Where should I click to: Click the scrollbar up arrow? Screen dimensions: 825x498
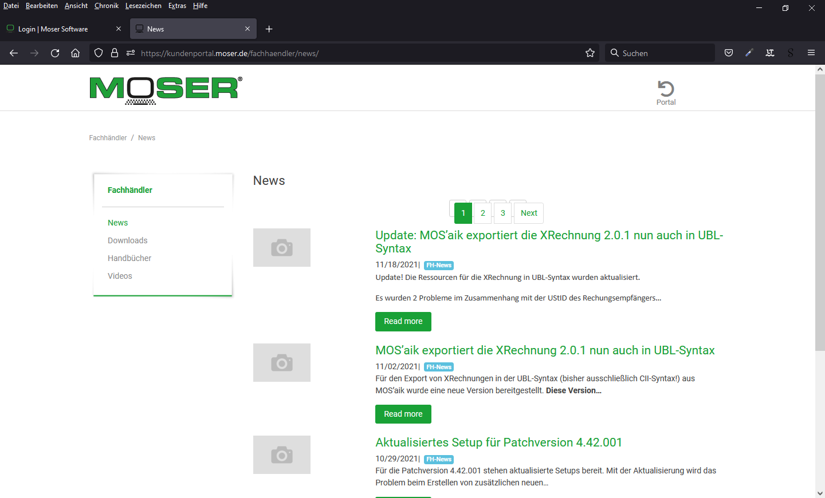click(x=820, y=69)
